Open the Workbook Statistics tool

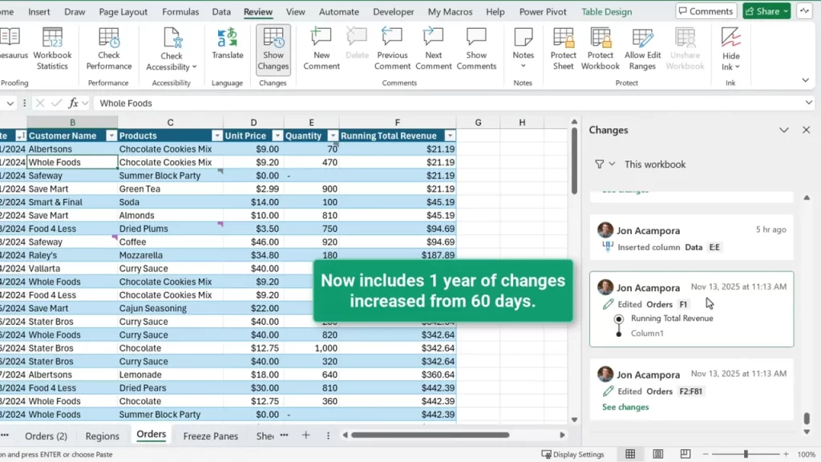click(53, 48)
